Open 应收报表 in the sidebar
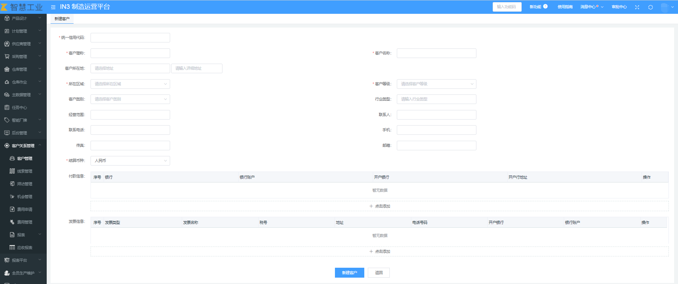This screenshot has height=284, width=678. point(24,248)
